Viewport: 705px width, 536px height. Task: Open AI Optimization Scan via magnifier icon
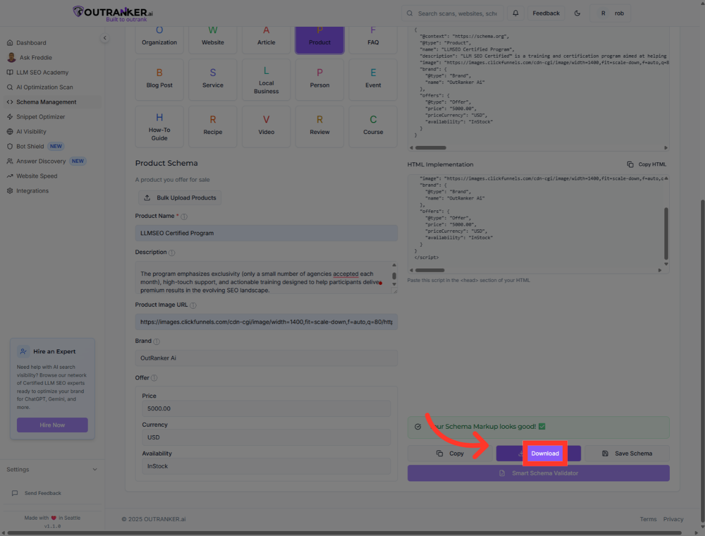pos(10,87)
